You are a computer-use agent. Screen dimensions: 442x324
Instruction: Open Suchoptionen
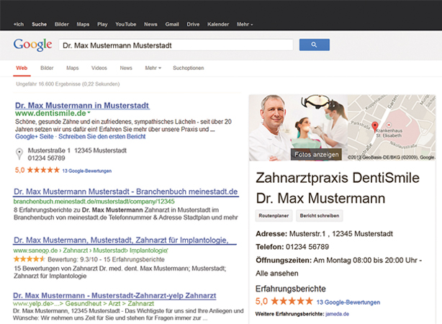[x=189, y=68]
